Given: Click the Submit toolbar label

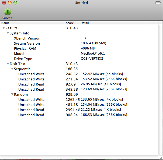Looking at the screenshot, I should coord(7,18).
